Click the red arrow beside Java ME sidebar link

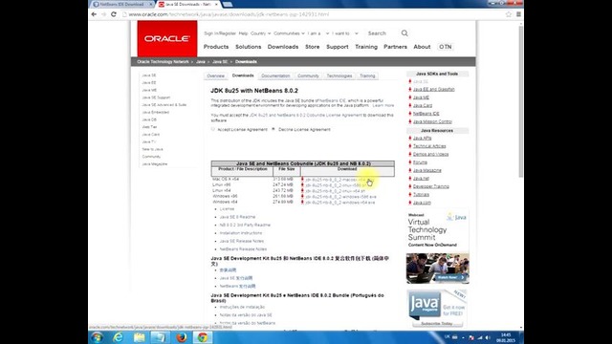click(x=410, y=97)
